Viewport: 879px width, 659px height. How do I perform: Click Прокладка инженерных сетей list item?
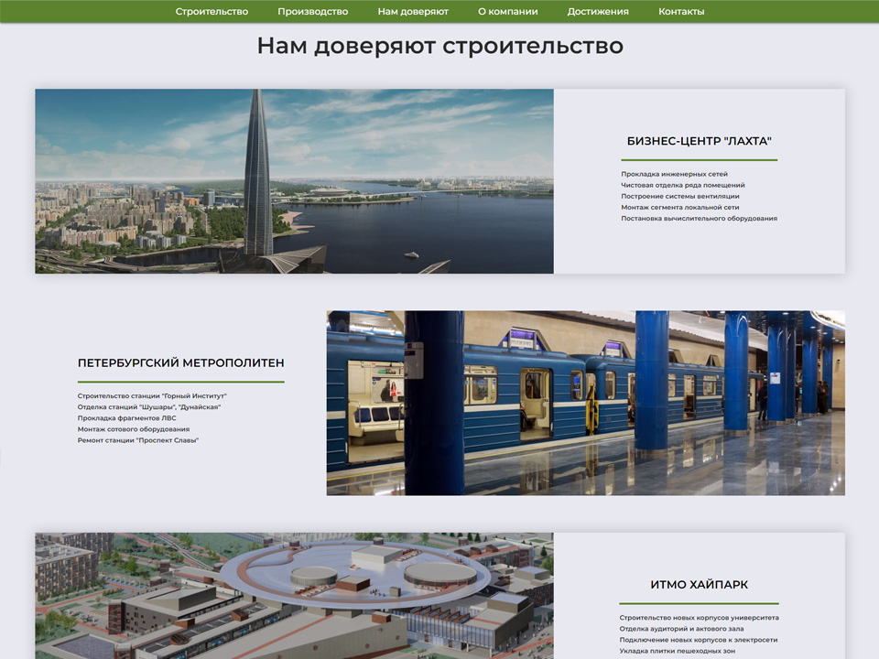click(x=676, y=174)
